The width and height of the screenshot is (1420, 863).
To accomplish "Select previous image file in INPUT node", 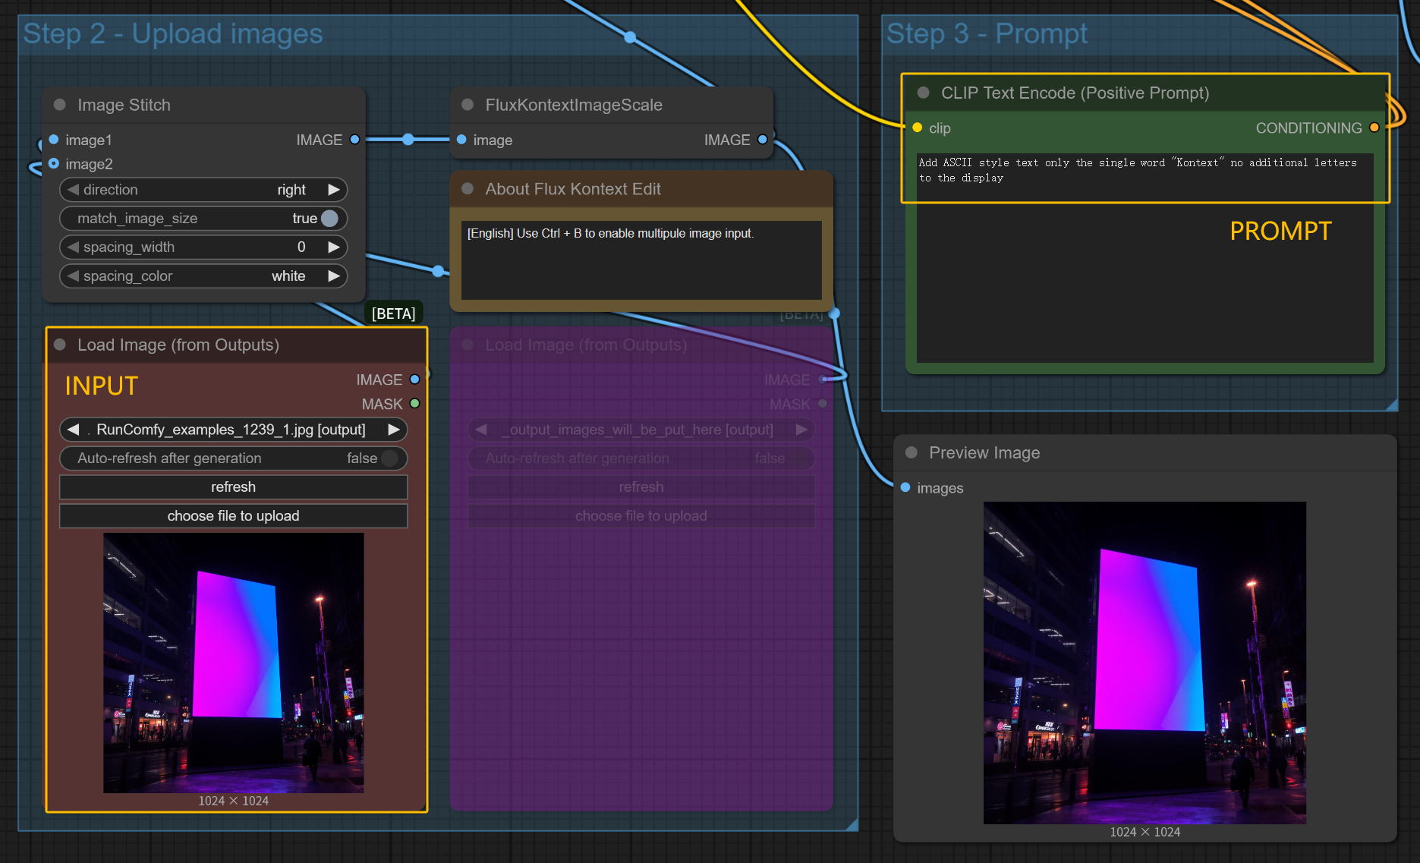I will point(73,430).
